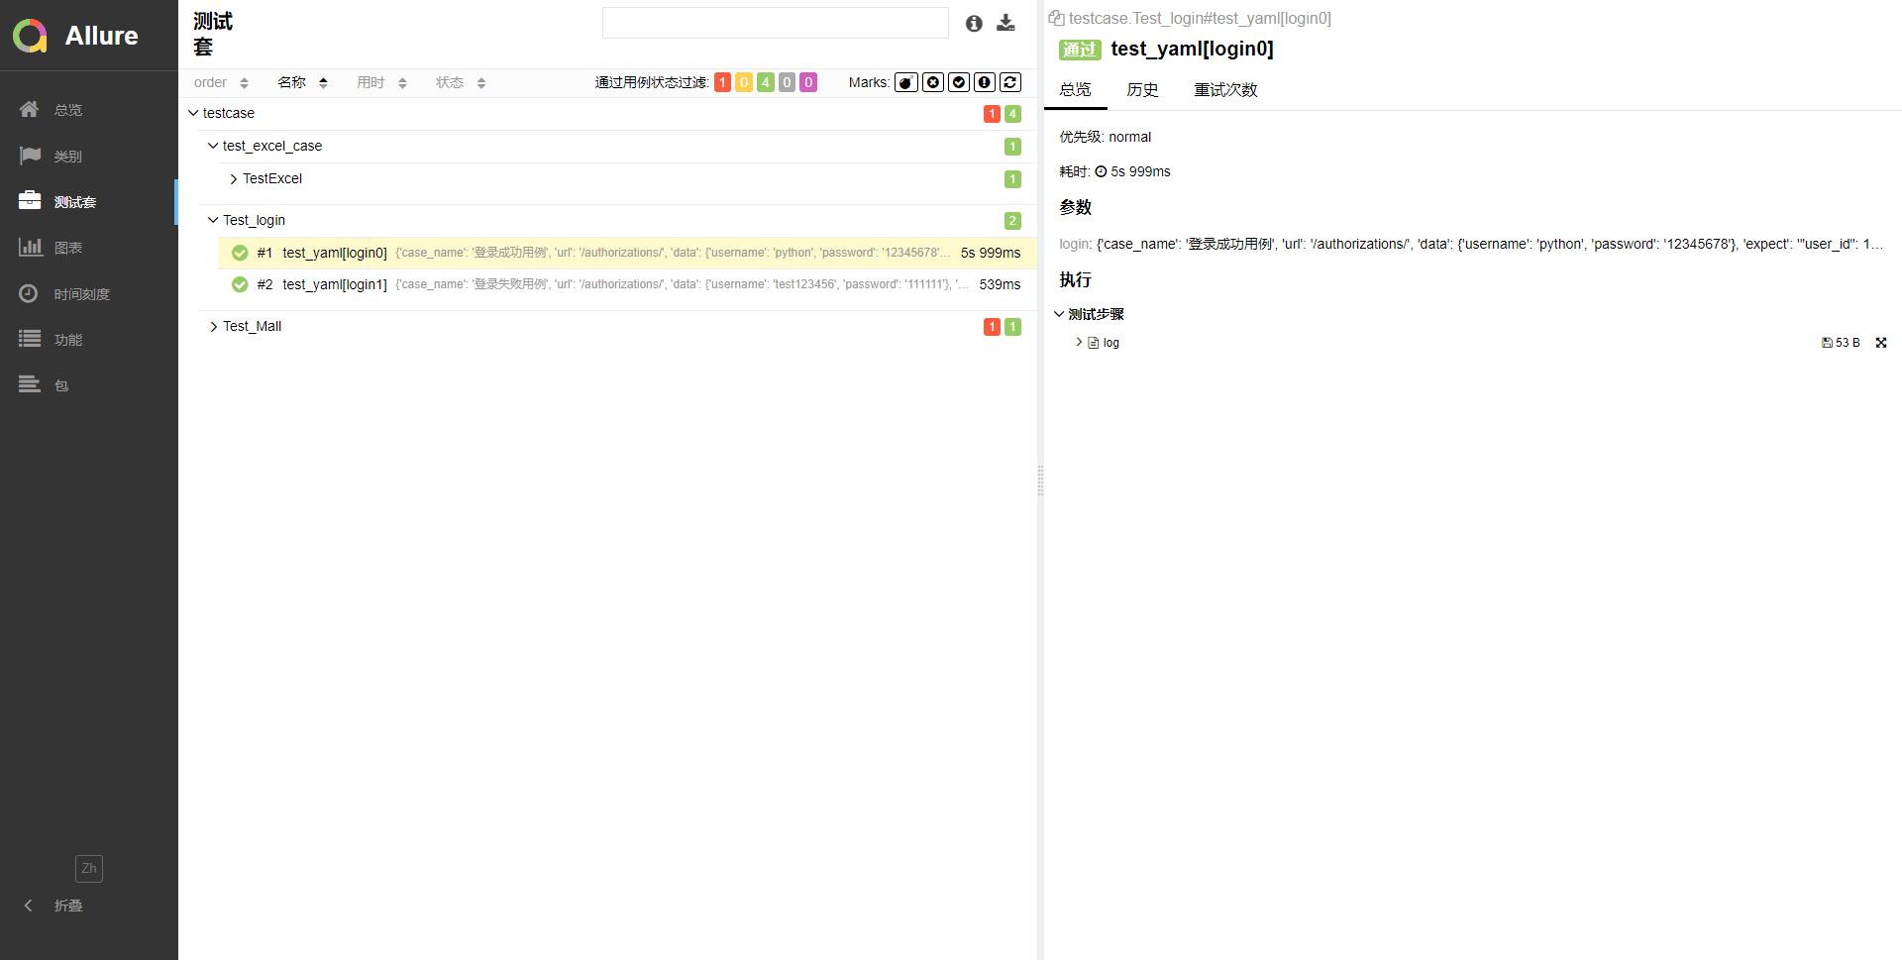Click the red badge on Test_Mall row
Screen dimensions: 1902x960
992,327
